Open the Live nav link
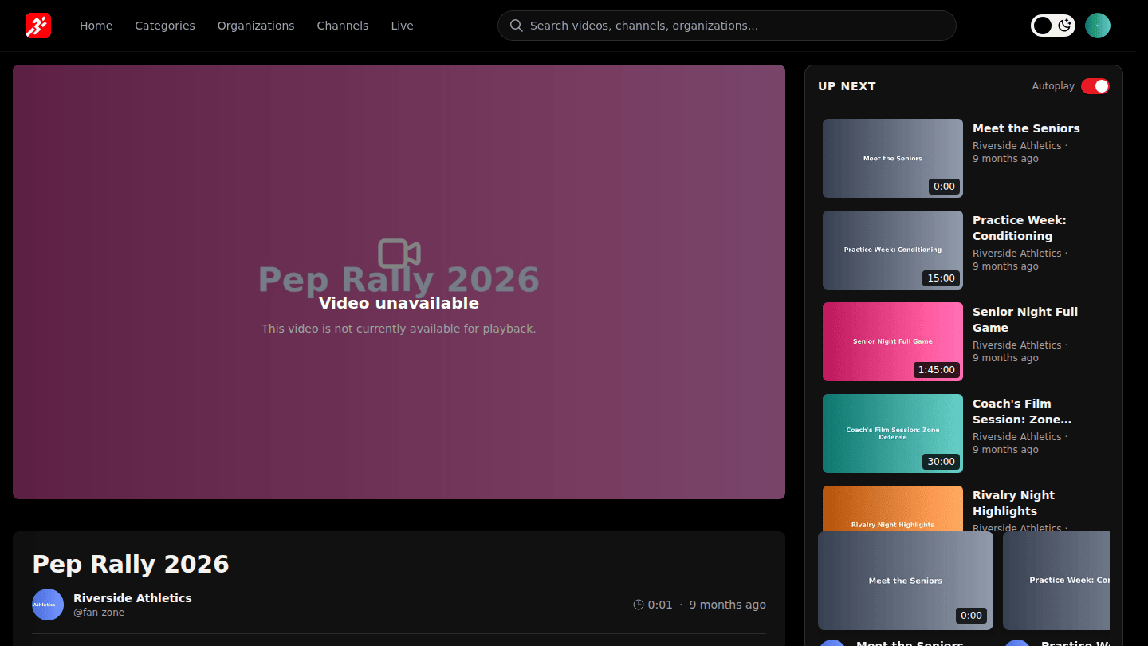1148x646 pixels. click(x=402, y=26)
